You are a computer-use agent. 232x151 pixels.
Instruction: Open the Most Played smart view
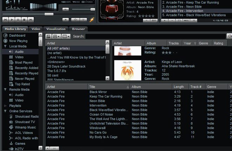[x=24, y=63]
